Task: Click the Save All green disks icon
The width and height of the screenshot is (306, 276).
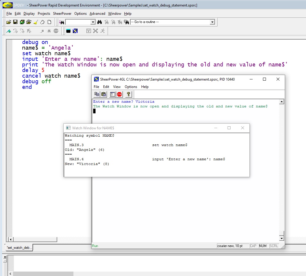Action: [22, 22]
